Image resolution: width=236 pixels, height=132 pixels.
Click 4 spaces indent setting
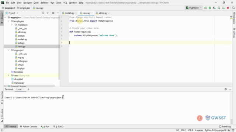[x=199, y=130]
